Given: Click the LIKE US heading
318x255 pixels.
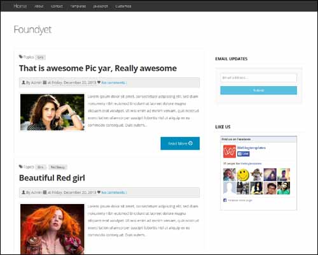Looking at the screenshot, I should (223, 127).
